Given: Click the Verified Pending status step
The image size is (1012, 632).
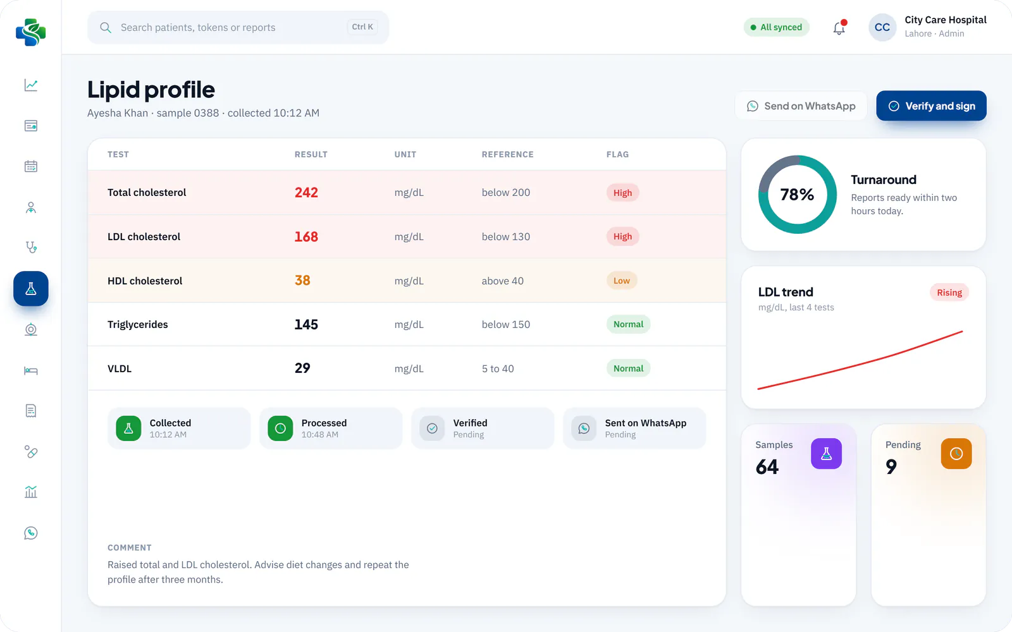Looking at the screenshot, I should 483,428.
